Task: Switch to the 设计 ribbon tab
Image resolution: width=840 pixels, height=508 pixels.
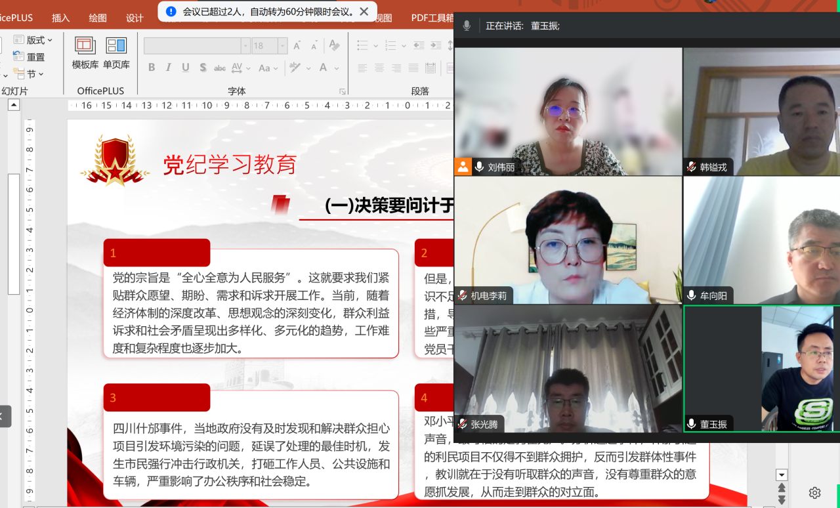Action: 135,18
